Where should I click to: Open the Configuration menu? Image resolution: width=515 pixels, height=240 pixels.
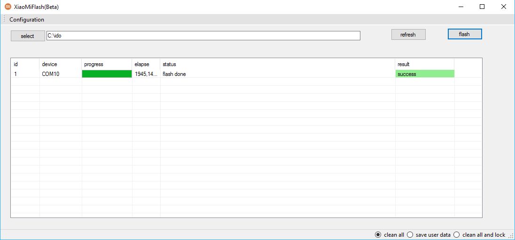(27, 20)
